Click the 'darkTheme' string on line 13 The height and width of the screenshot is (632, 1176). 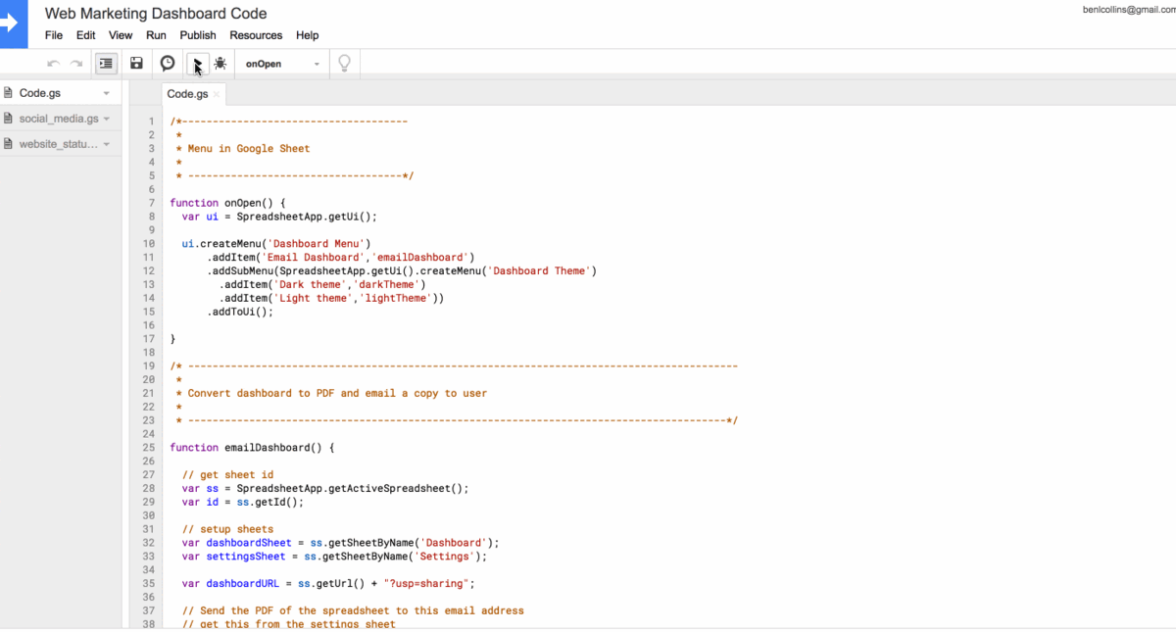point(388,285)
